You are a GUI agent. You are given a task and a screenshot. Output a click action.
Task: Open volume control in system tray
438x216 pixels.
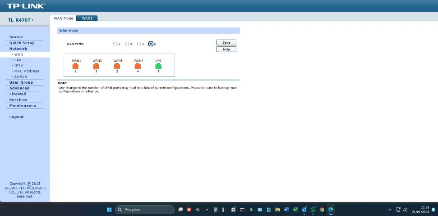[405, 210]
